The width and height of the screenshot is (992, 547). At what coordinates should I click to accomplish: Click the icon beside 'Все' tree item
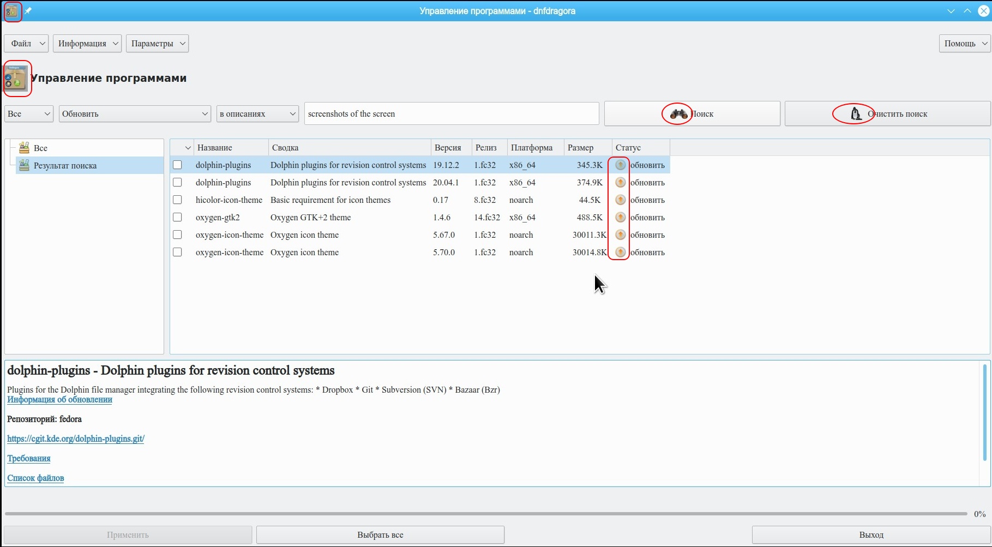[24, 148]
